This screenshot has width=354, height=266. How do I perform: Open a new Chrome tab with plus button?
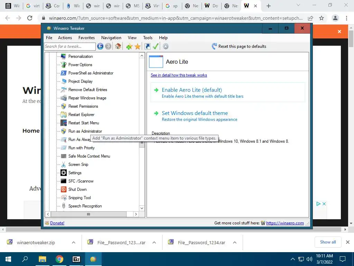point(268,6)
